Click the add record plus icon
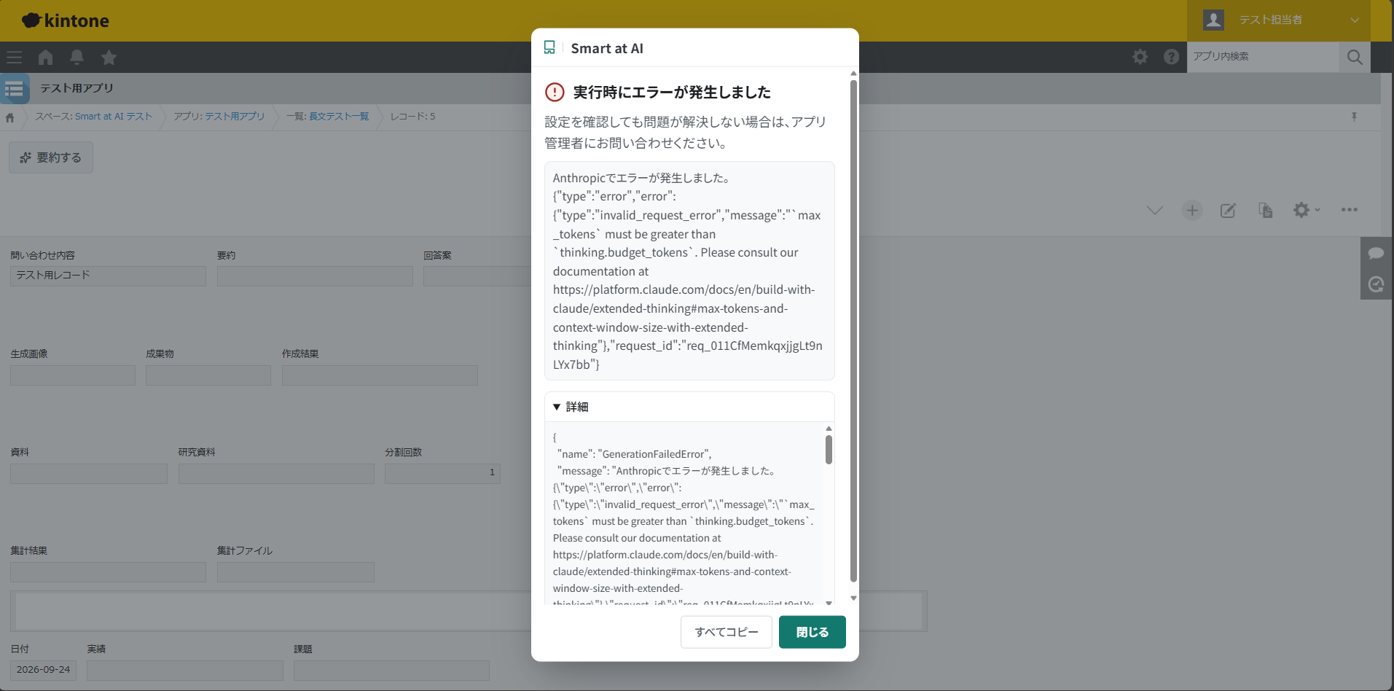Viewport: 1394px width, 691px height. click(x=1192, y=211)
